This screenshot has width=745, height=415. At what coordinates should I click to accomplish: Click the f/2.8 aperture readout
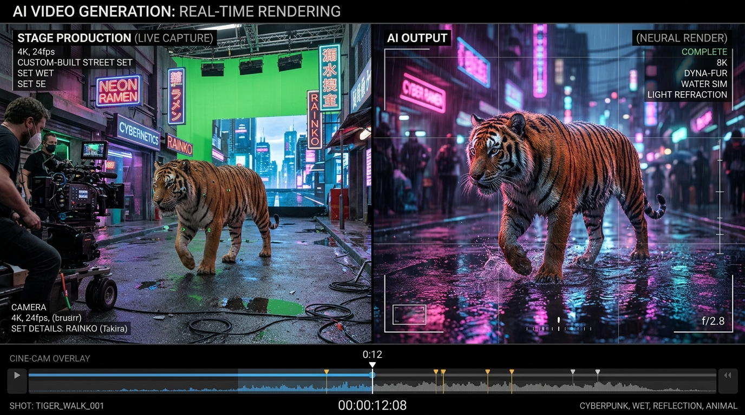[x=713, y=321]
